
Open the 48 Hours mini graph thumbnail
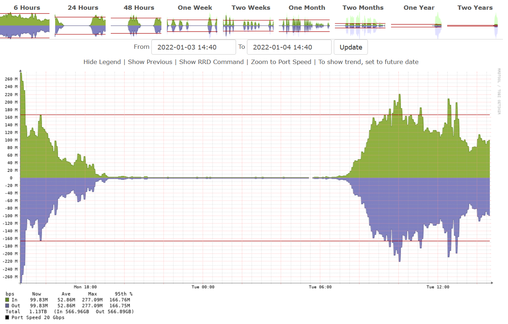tap(136, 25)
